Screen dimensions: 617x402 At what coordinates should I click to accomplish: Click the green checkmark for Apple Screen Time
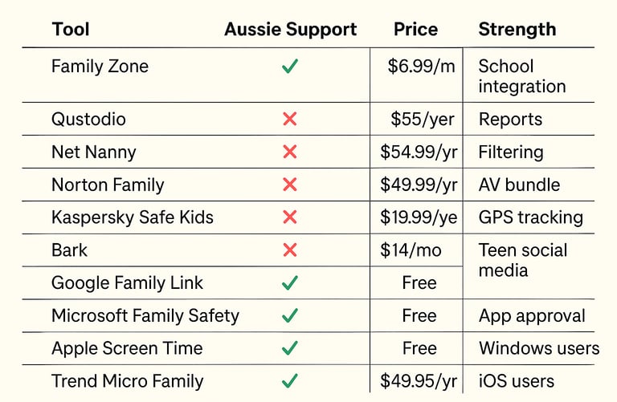290,347
